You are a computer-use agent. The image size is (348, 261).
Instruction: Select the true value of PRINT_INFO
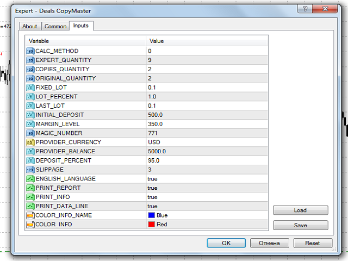(152, 197)
